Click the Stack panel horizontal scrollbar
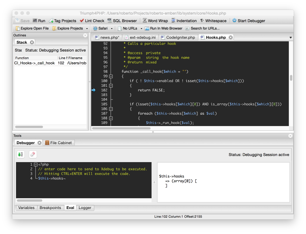Viewport: 306px width, 234px height. pyautogui.click(x=29, y=127)
